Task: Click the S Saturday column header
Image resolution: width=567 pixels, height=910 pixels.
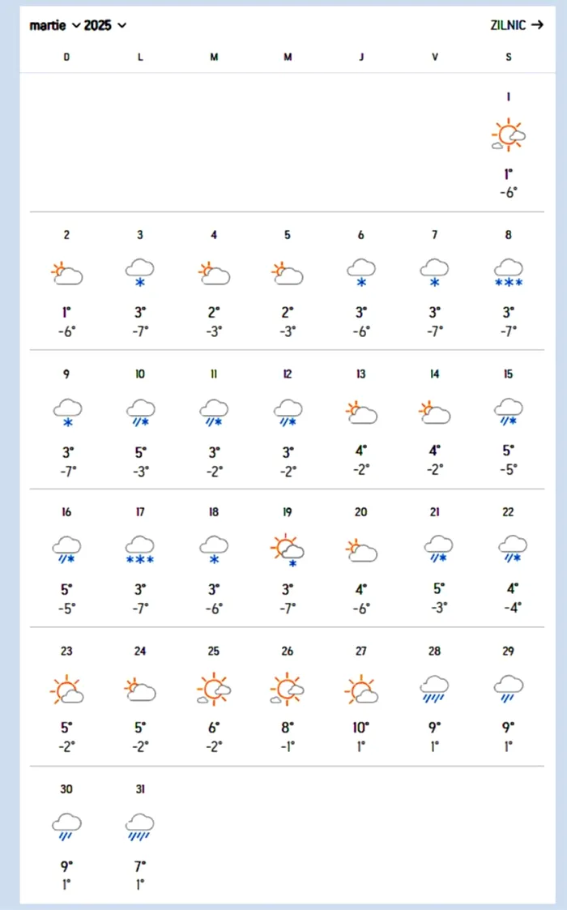Action: tap(509, 57)
